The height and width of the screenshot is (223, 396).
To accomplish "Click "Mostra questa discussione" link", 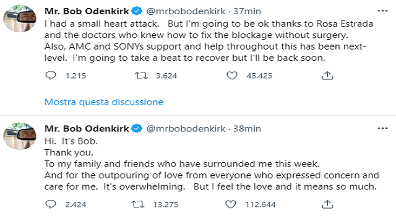I will point(104,102).
